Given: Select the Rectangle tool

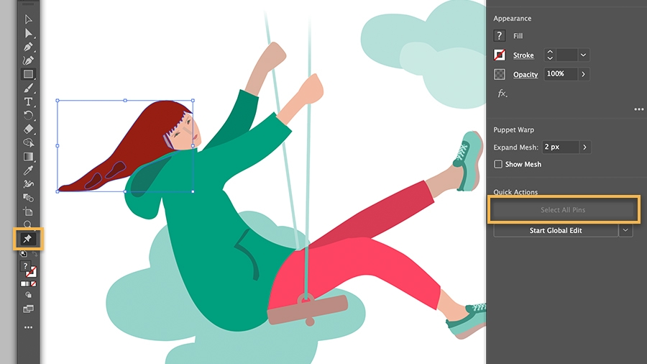Looking at the screenshot, I should tap(28, 74).
